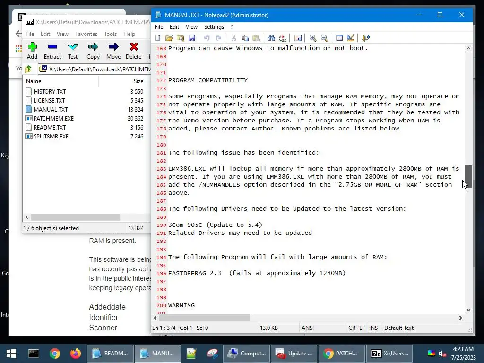This screenshot has width=484, height=363.
Task: Click the Move button in 7-Zip
Action: click(113, 51)
